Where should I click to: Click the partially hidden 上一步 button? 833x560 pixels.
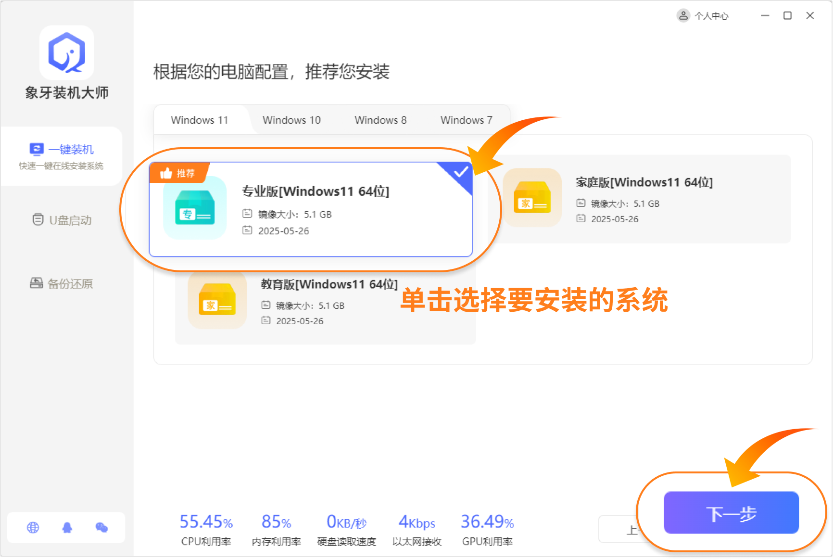point(620,530)
